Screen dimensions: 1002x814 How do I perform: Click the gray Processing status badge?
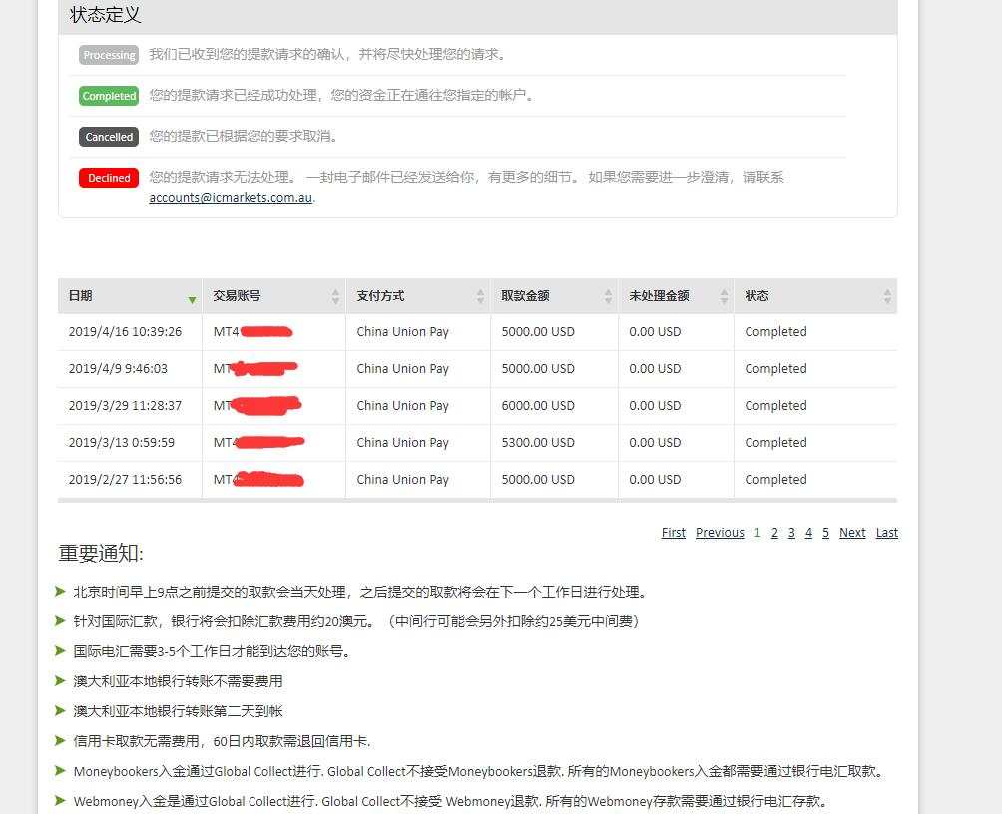109,55
